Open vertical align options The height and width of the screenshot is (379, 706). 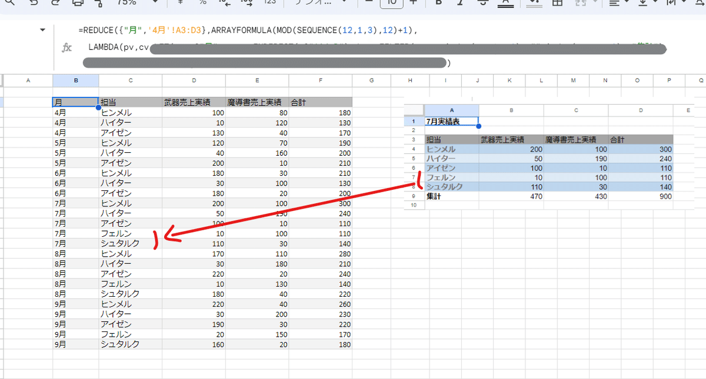coord(646,3)
